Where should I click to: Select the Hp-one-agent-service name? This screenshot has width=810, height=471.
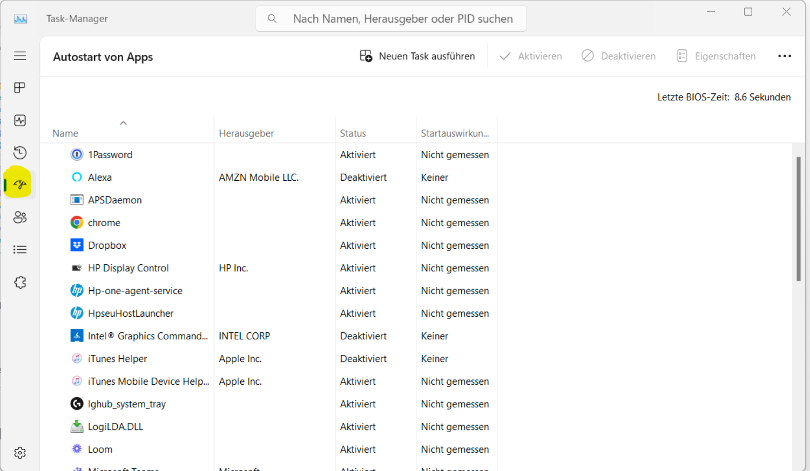(x=136, y=291)
